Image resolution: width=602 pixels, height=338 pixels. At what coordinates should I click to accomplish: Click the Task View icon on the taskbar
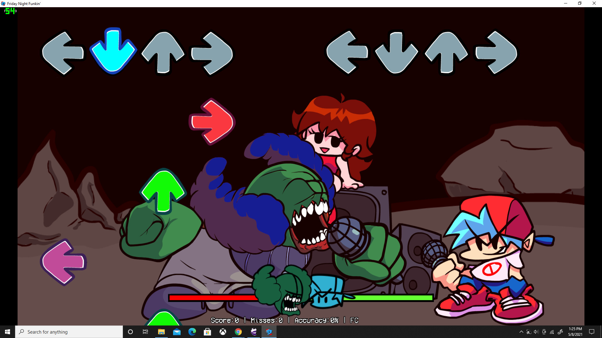[x=145, y=332]
